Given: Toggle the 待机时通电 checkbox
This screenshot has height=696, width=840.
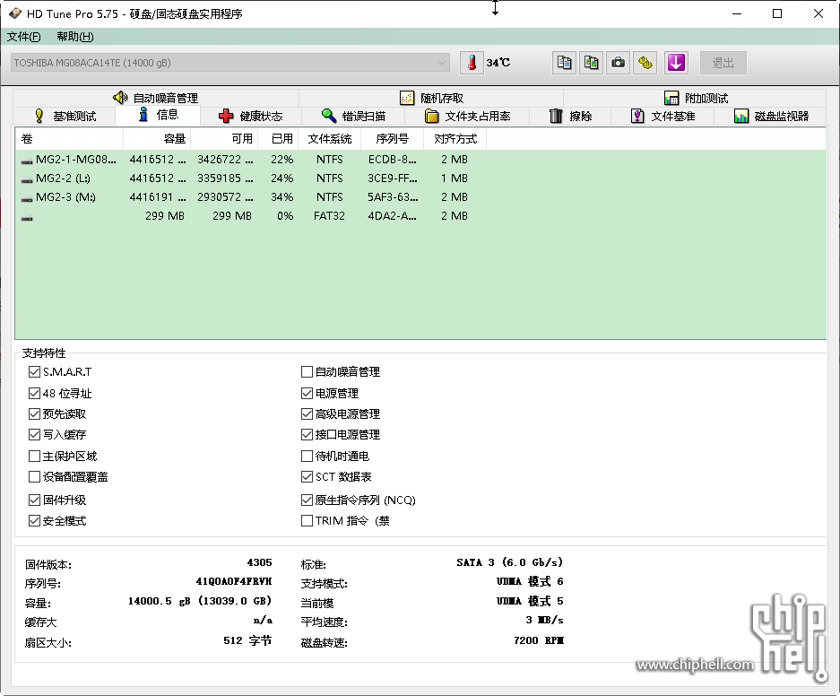Looking at the screenshot, I should click(307, 456).
